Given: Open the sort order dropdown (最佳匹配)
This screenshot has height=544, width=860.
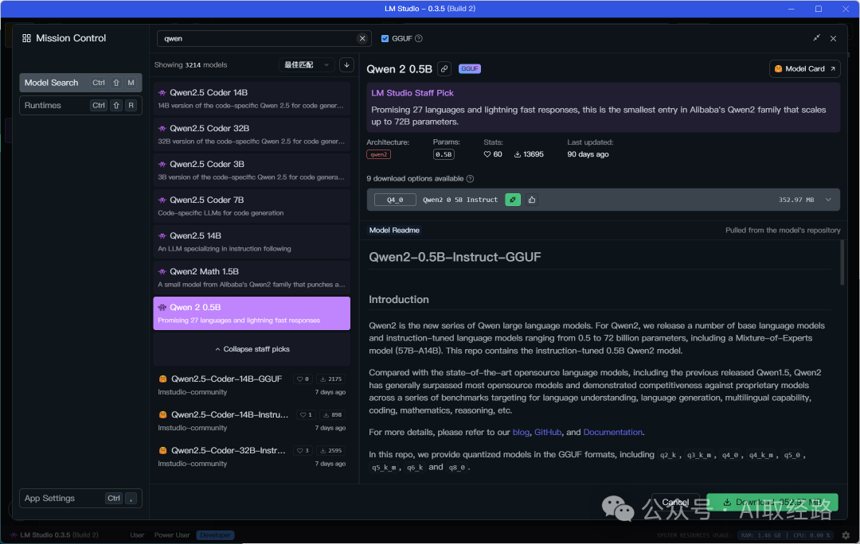Looking at the screenshot, I should click(x=307, y=64).
